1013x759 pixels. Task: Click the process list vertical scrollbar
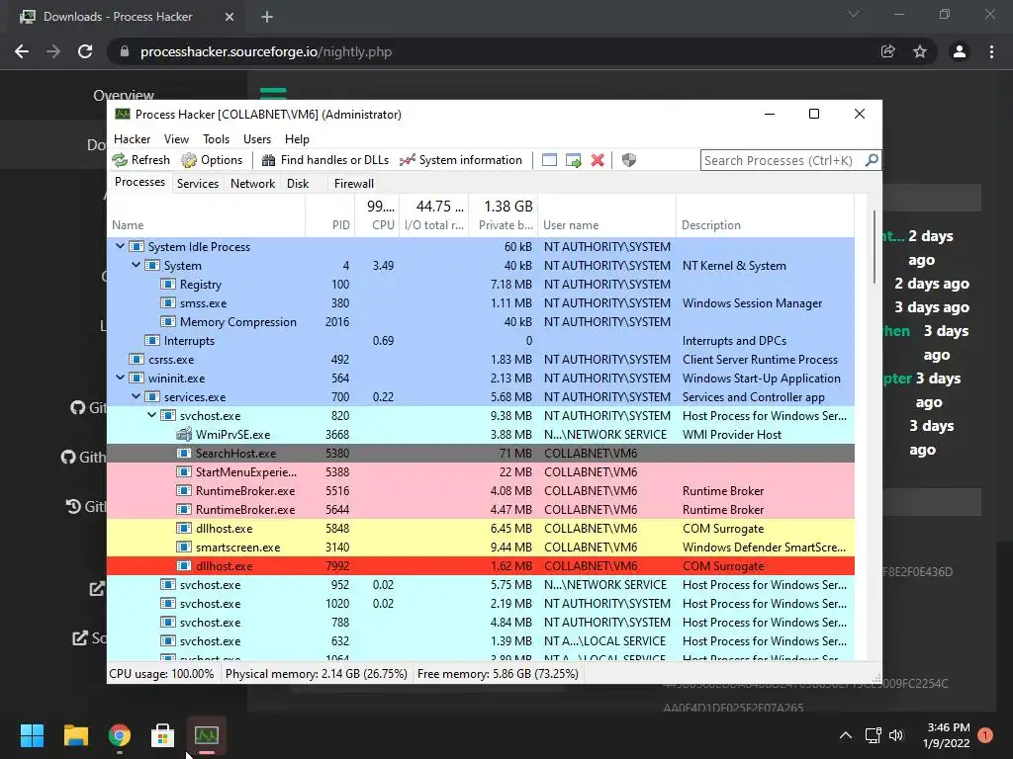875,246
